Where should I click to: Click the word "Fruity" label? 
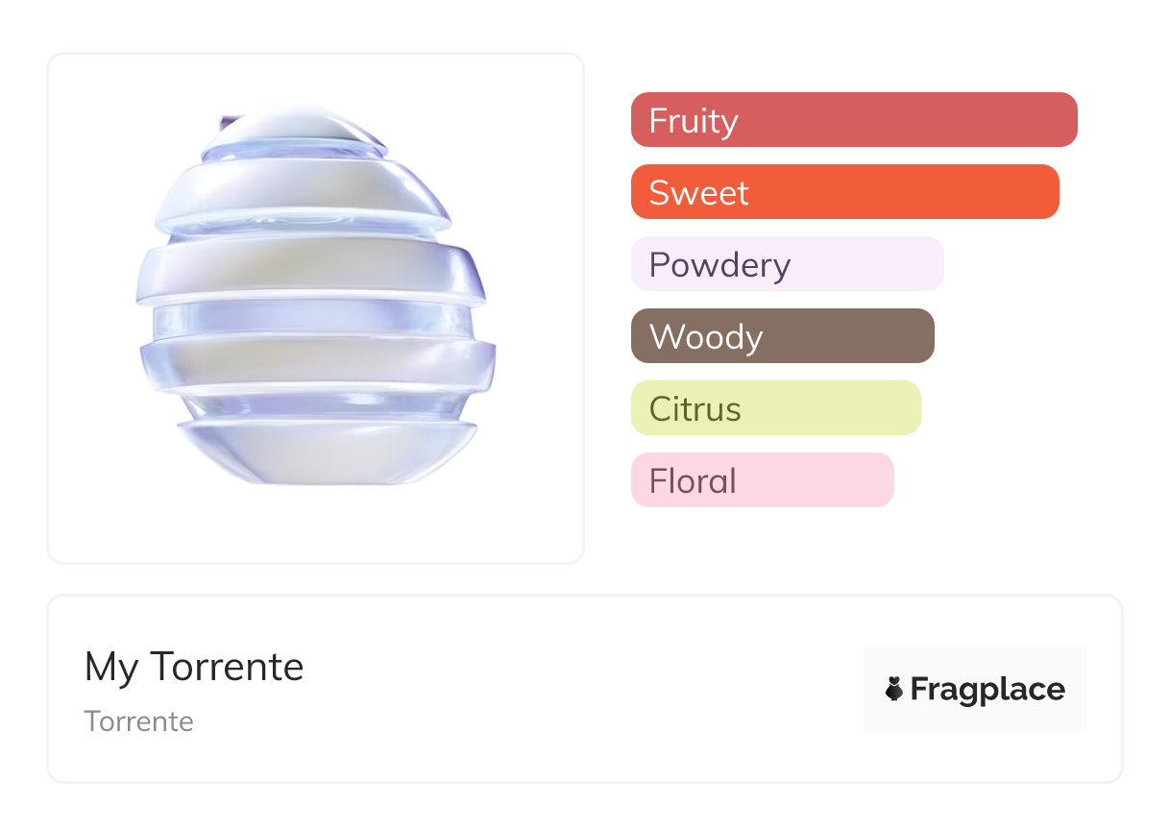pos(694,121)
